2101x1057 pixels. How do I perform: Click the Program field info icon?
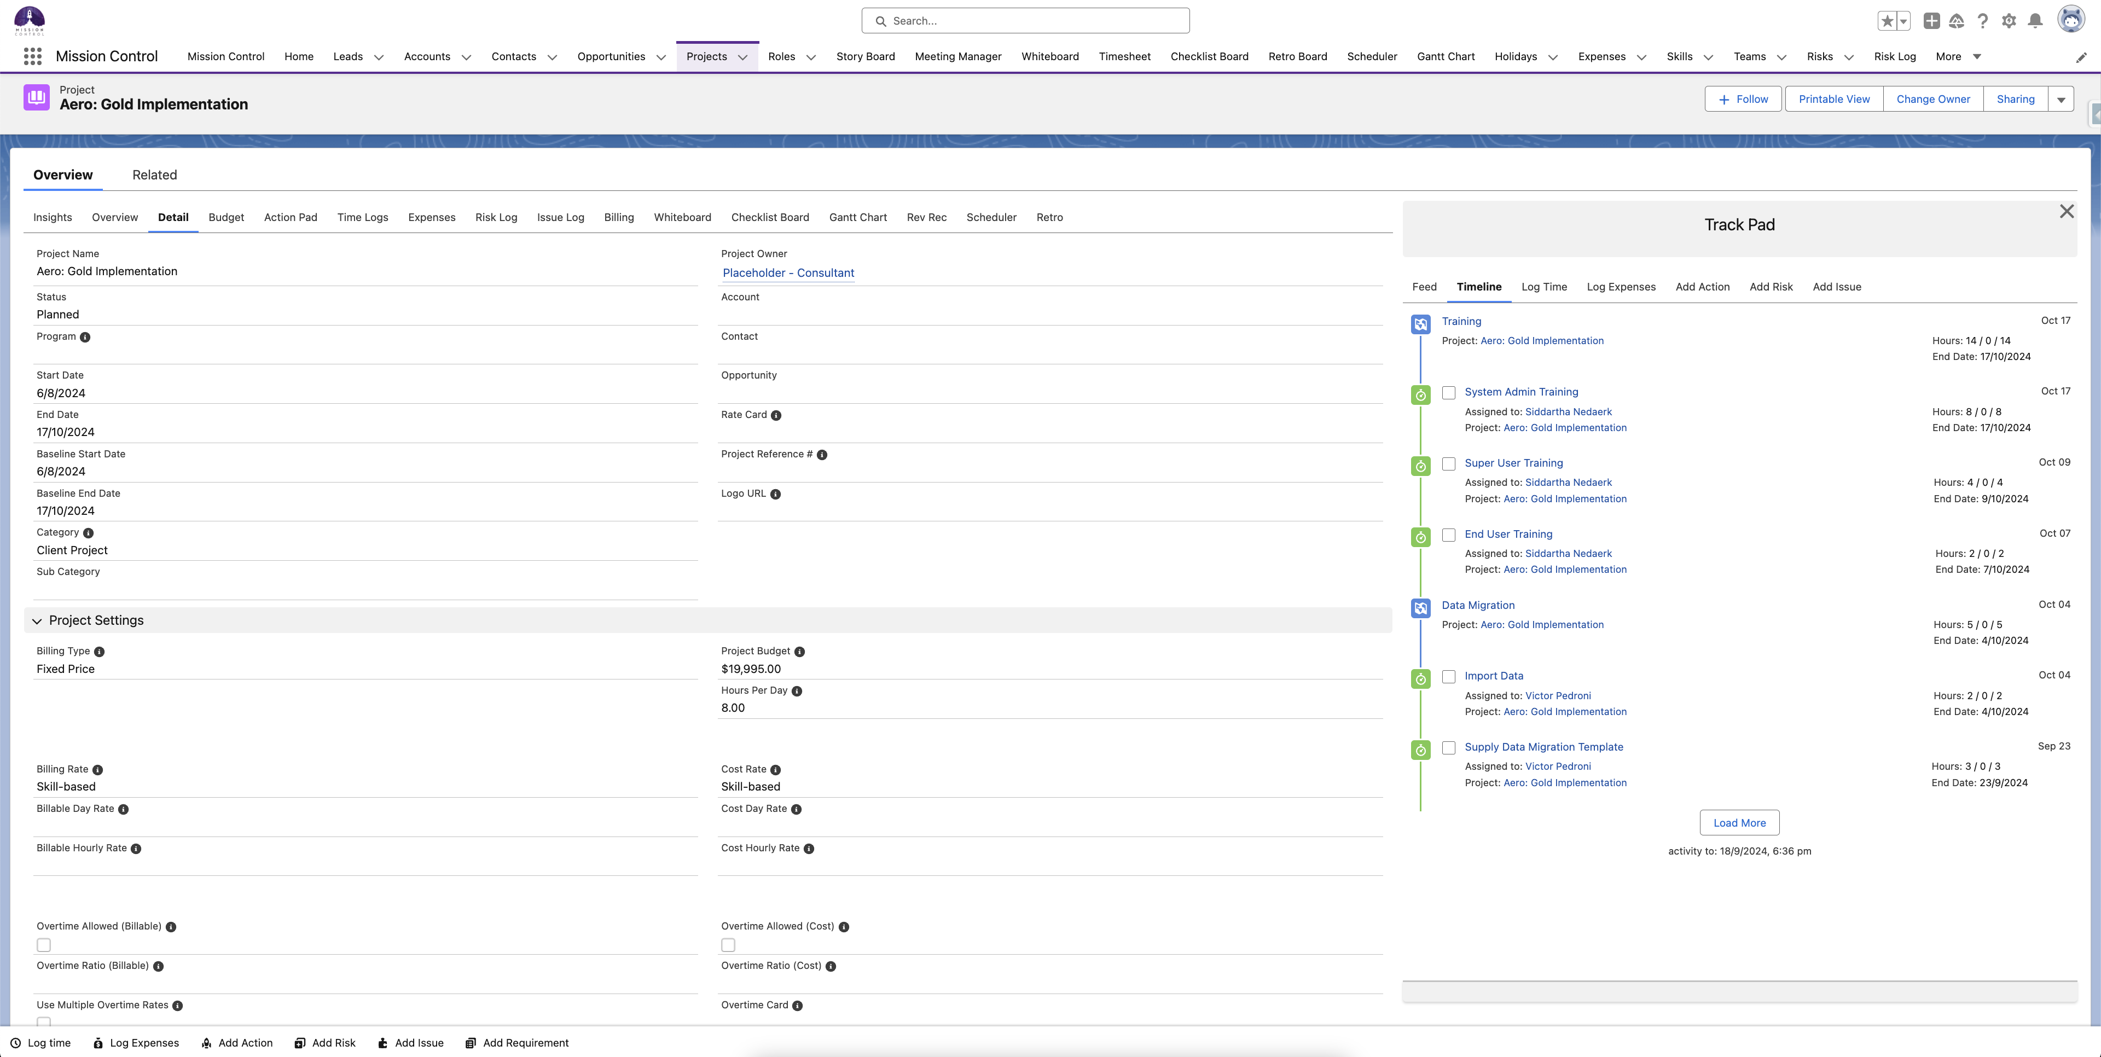pyautogui.click(x=85, y=337)
